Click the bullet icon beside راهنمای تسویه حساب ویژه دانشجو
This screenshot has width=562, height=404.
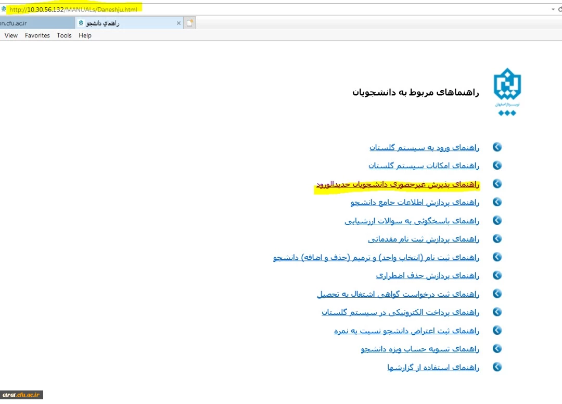tap(497, 349)
